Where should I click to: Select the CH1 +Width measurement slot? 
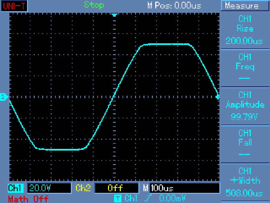tap(245, 182)
